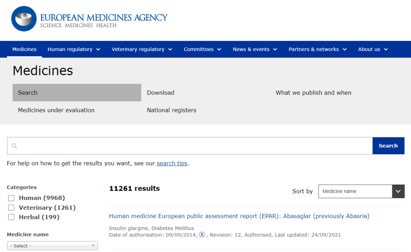The image size is (411, 252).
Task: Open the Abasaglar EPAR result link
Action: (x=239, y=216)
